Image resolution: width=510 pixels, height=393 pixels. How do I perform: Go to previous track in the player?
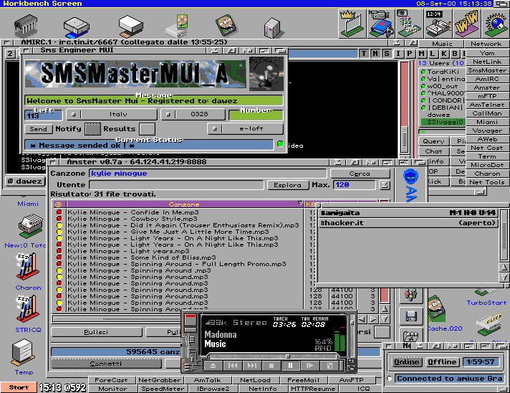[233, 366]
